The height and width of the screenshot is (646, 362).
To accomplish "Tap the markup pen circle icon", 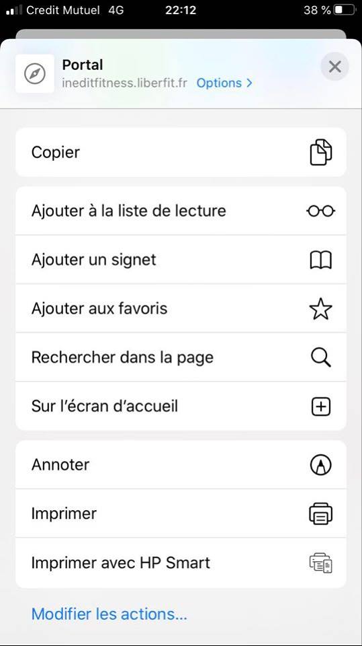I will (320, 465).
